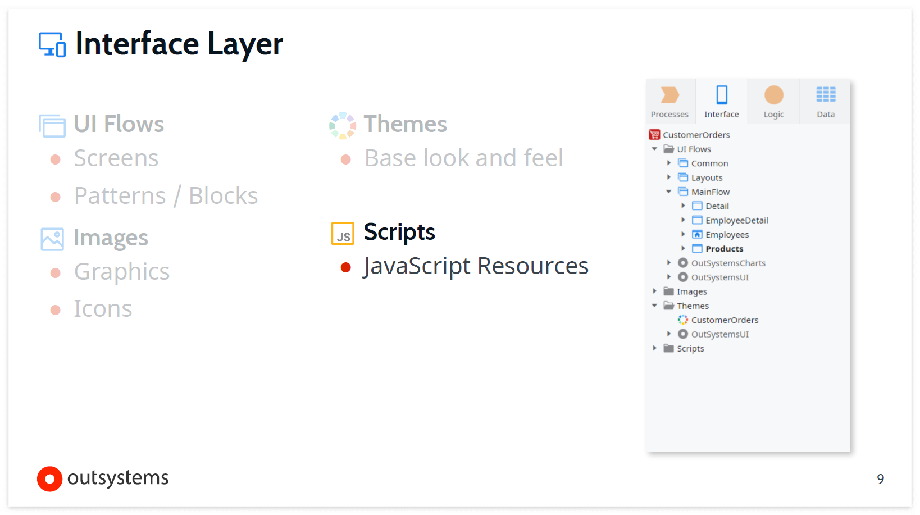
Task: Click the Scripts heading text
Action: click(399, 233)
